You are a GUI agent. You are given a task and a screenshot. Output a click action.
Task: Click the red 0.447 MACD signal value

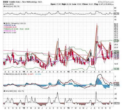[30, 74]
